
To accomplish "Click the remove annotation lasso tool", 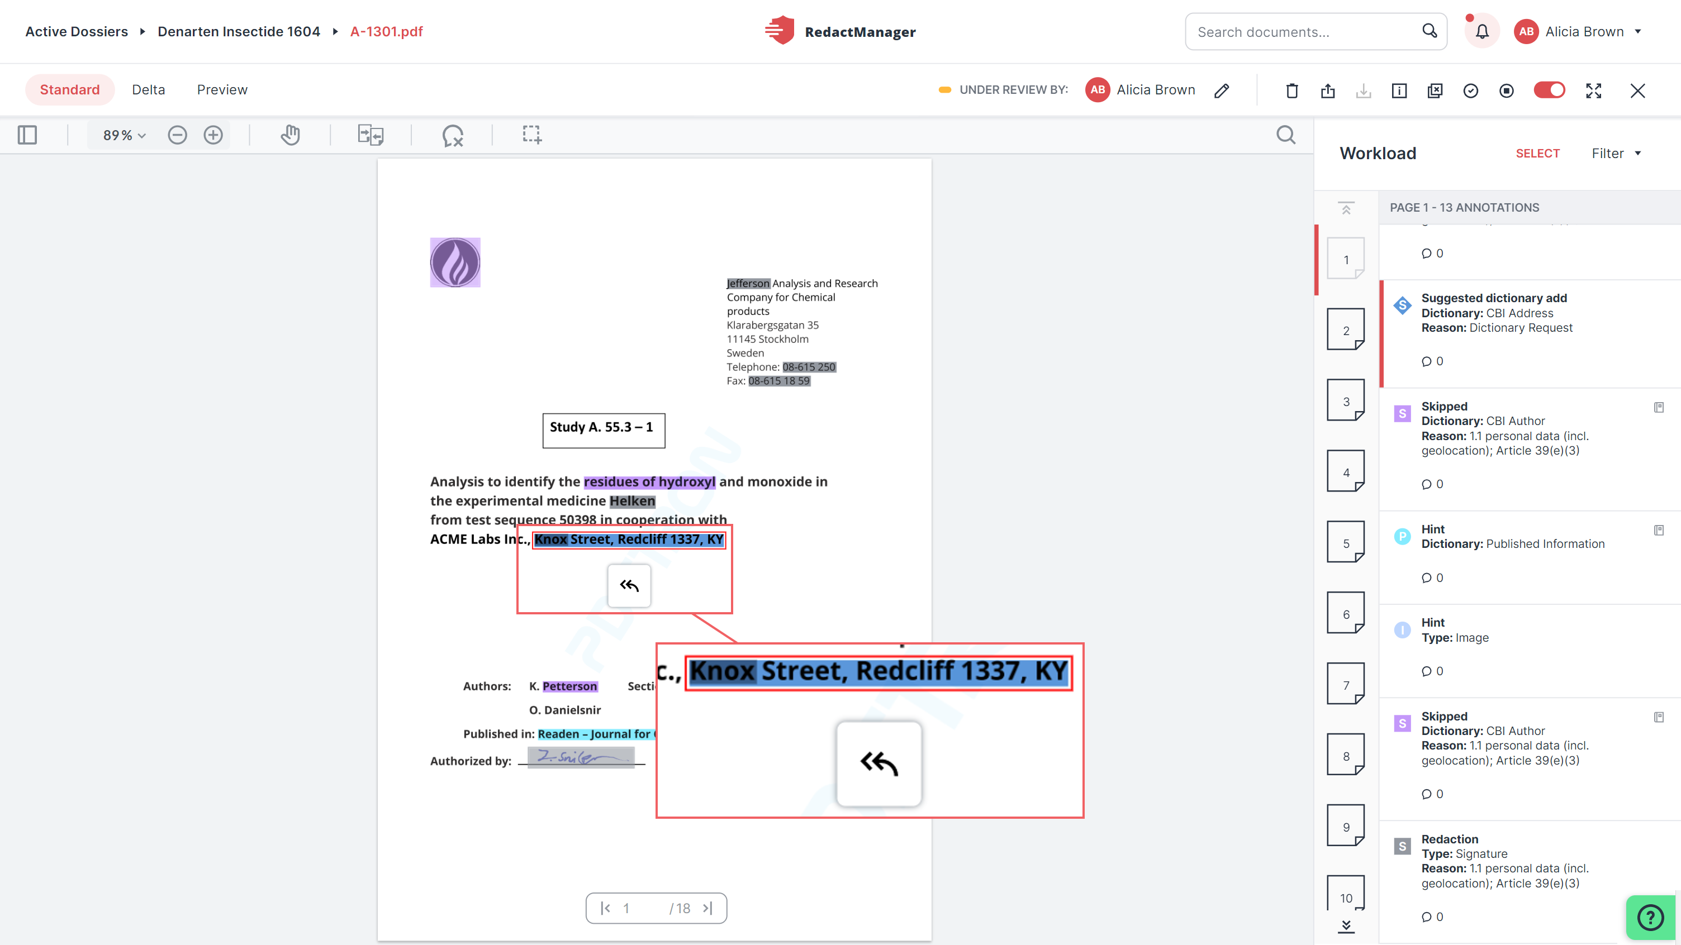I will (452, 135).
